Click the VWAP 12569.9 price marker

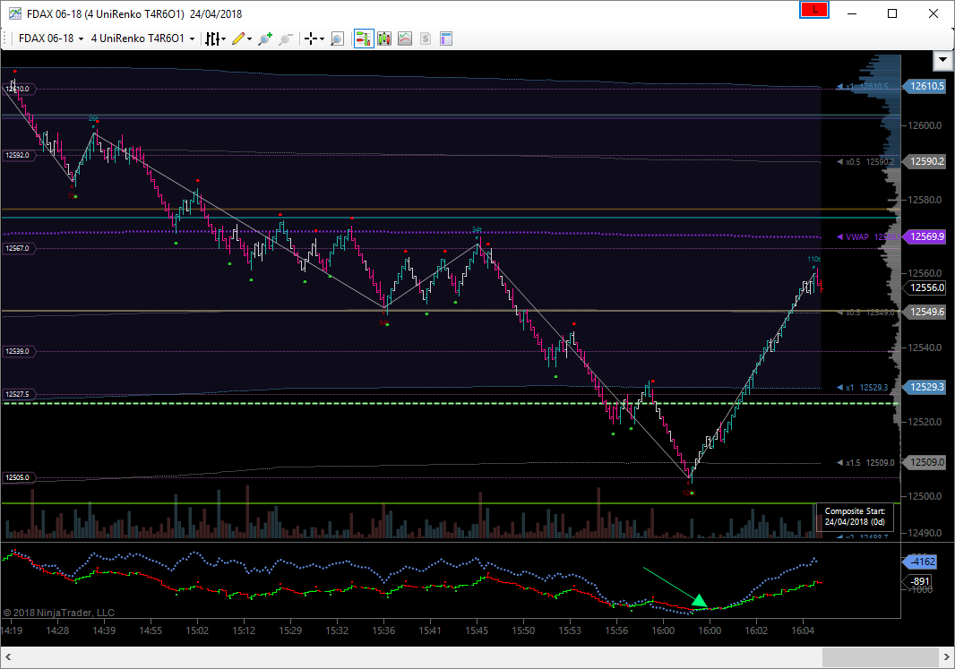click(x=926, y=236)
